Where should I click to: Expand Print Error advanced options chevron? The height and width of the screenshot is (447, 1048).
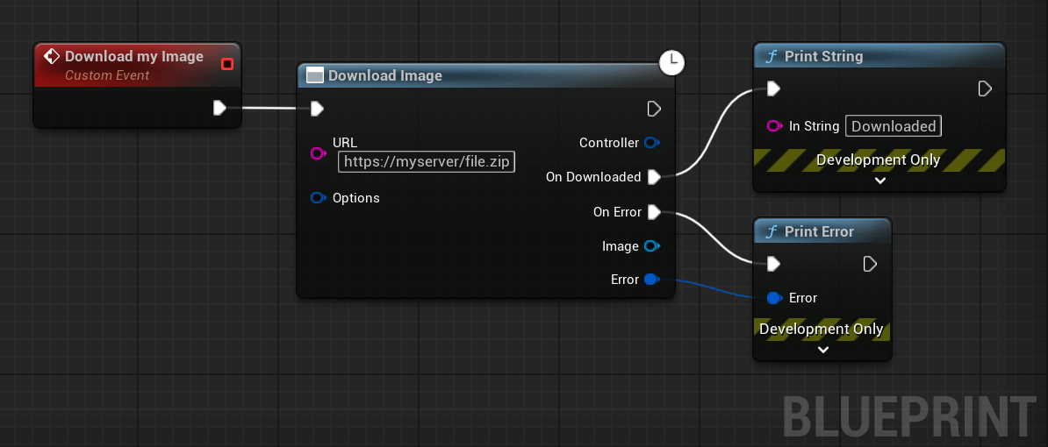pyautogui.click(x=822, y=350)
